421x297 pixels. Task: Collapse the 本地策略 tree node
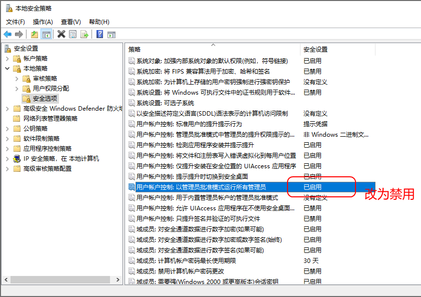coord(7,69)
